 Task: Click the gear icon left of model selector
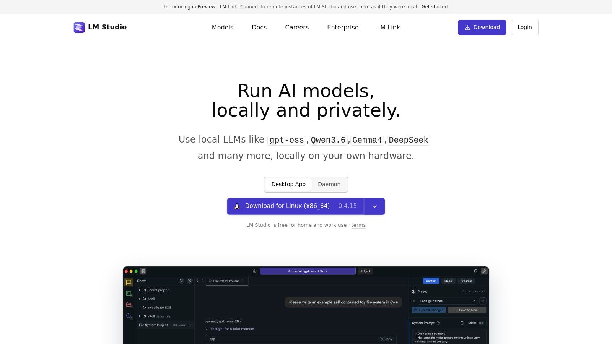255,271
